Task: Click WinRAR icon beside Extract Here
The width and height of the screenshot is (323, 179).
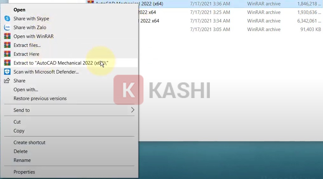Action: click(7, 54)
